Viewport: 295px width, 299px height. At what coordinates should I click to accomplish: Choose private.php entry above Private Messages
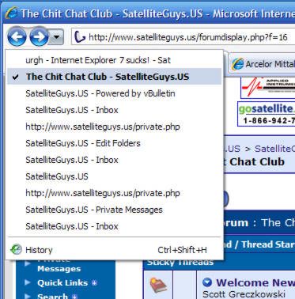[x=114, y=193]
